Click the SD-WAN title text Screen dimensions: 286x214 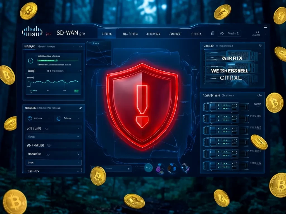(67, 33)
